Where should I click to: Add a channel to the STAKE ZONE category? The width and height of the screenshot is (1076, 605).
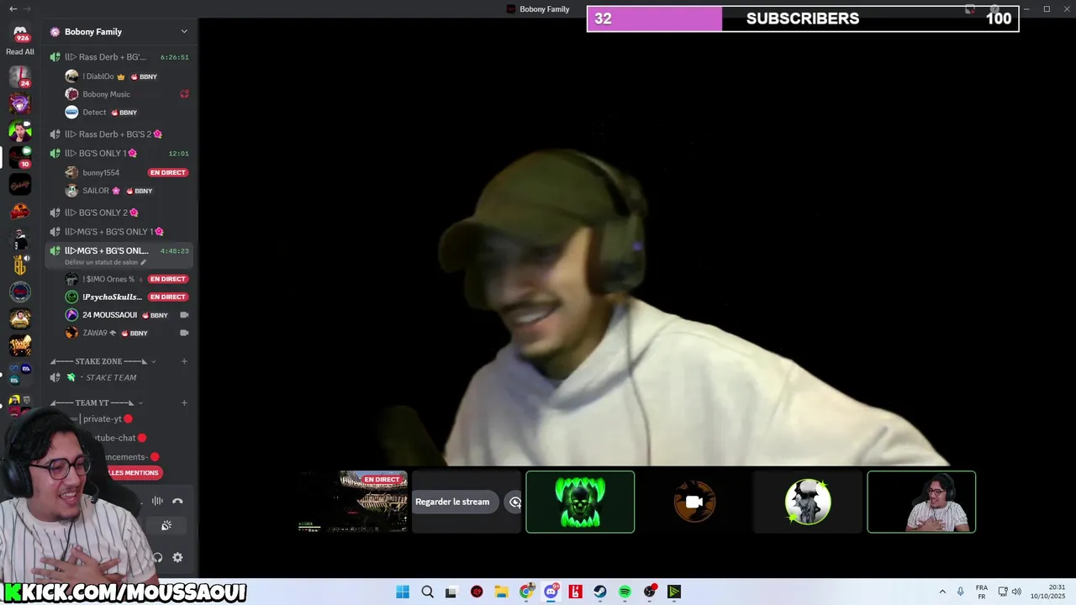[x=184, y=361]
